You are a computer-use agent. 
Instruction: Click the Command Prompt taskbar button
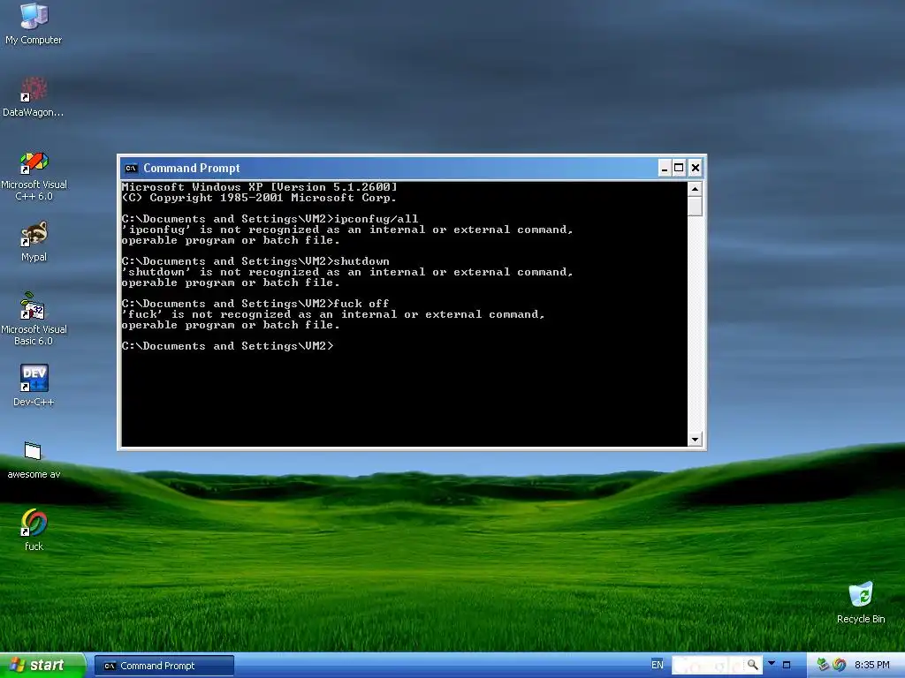pyautogui.click(x=164, y=666)
